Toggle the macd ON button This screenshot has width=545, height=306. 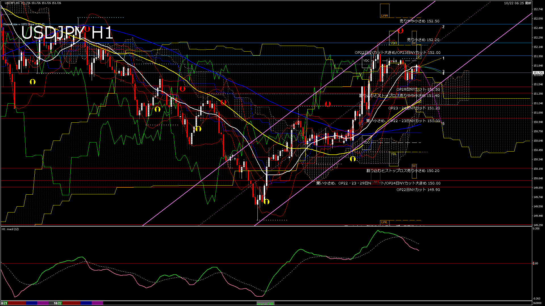coord(265,303)
